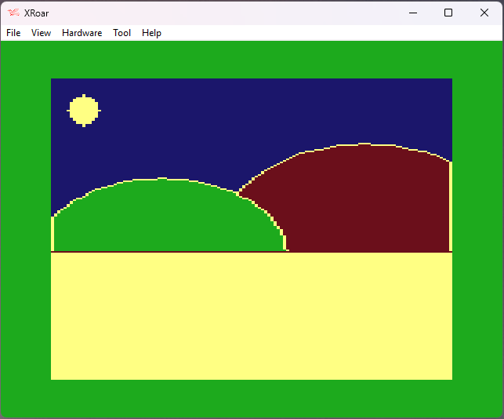Open the Help menu
Screen dimensions: 504x419
pos(151,33)
